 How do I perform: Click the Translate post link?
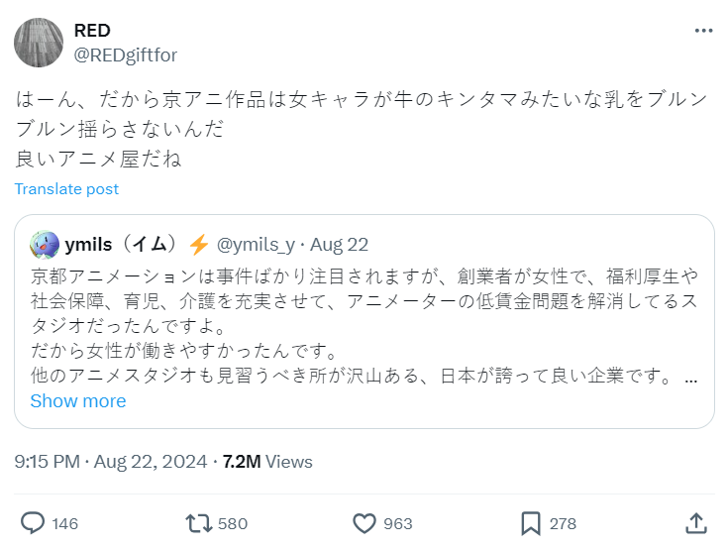[x=66, y=188]
